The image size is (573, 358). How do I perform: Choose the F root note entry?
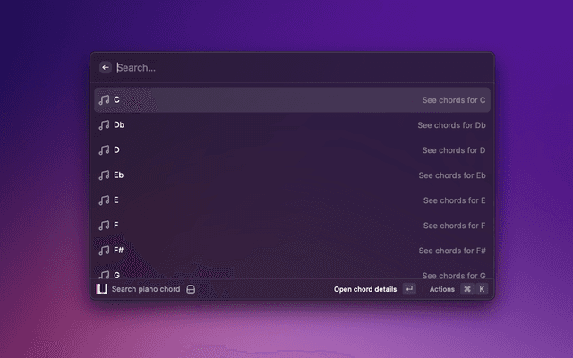coord(292,226)
